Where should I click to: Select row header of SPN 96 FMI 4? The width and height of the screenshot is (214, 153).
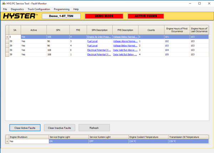pyautogui.click(x=7, y=45)
